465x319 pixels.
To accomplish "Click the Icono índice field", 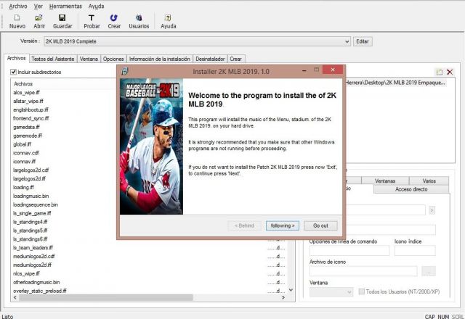I will (415, 250).
